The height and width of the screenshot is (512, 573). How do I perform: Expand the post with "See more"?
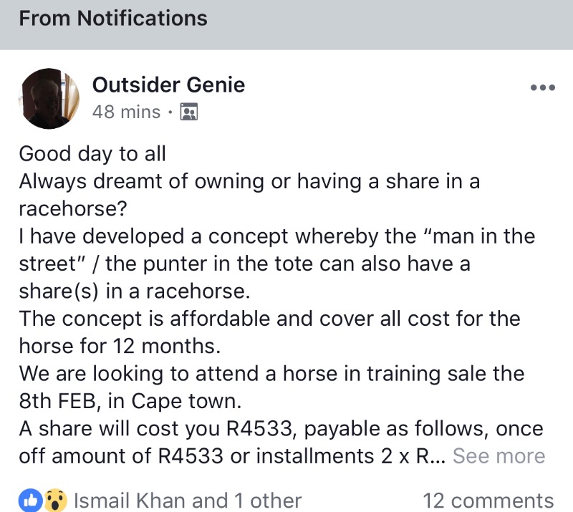coord(499,455)
